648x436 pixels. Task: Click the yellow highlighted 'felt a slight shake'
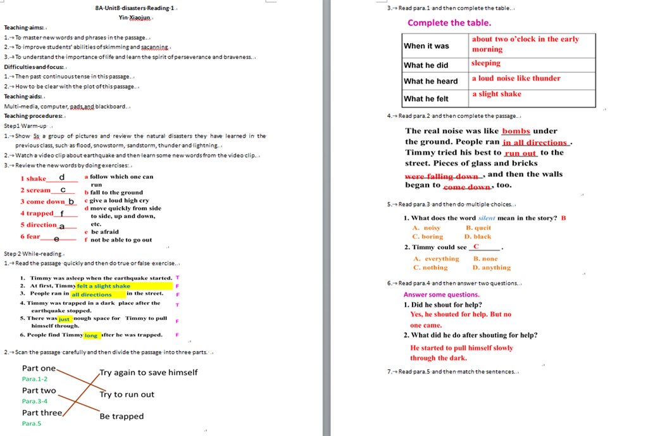(104, 286)
